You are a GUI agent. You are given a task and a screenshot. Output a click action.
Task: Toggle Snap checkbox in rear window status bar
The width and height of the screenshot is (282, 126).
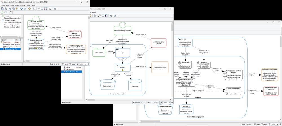(x=255, y=124)
